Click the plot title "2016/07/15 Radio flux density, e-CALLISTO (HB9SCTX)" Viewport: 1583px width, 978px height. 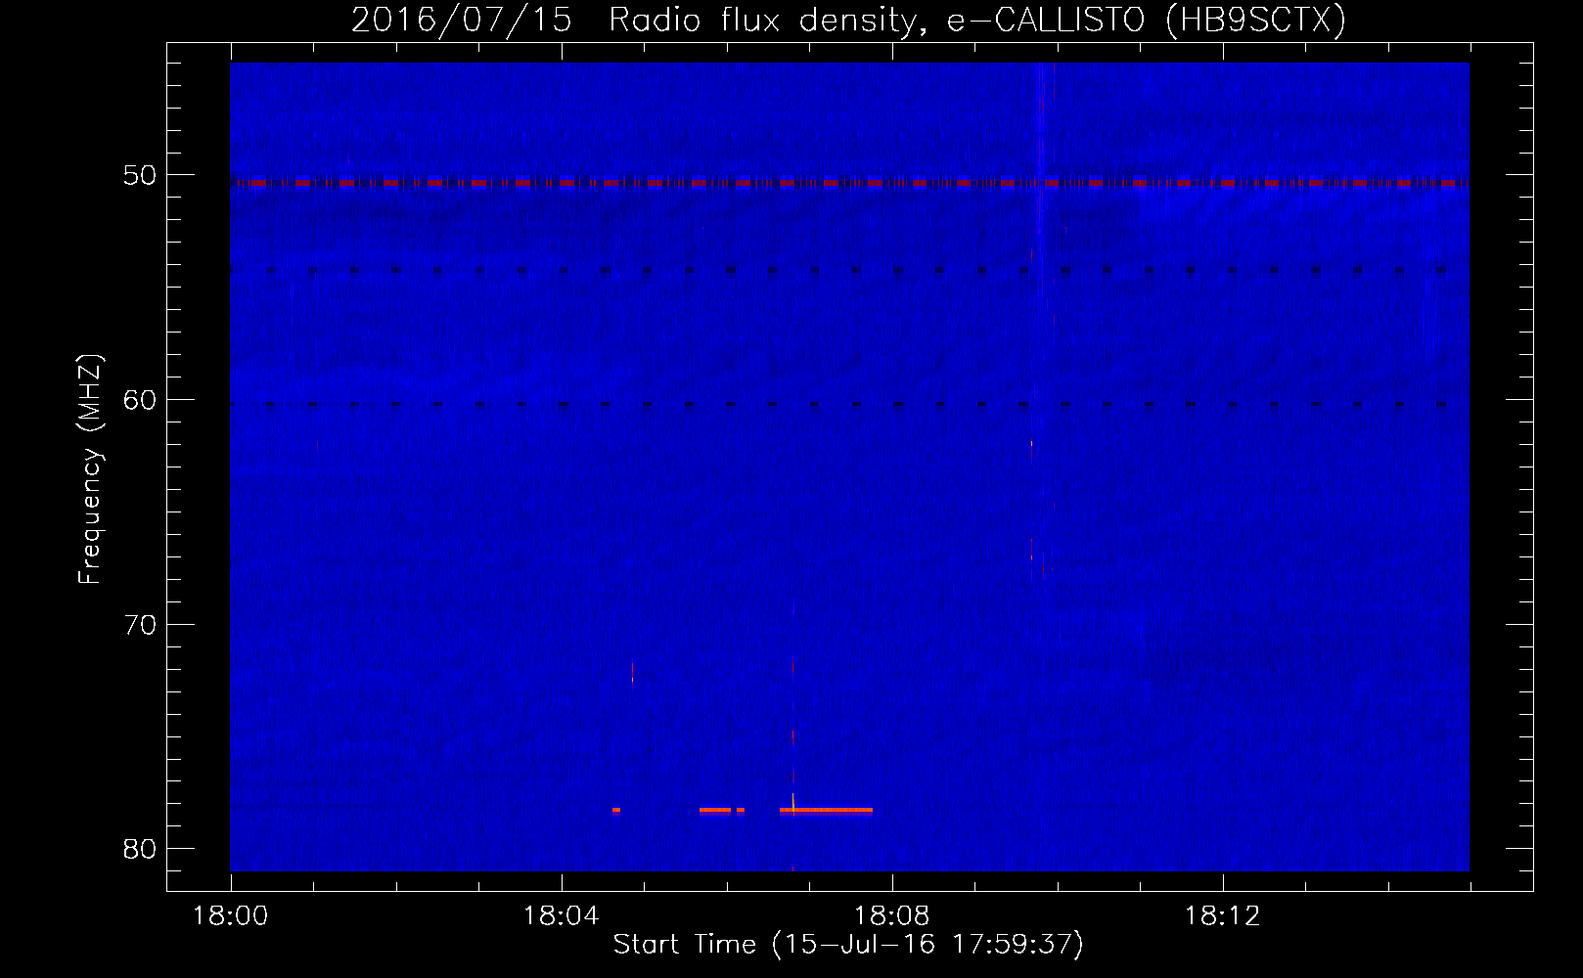coord(848,20)
